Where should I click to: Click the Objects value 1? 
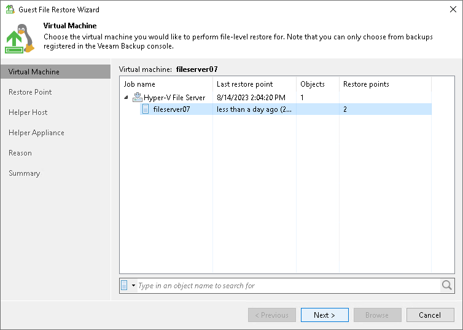(x=302, y=98)
